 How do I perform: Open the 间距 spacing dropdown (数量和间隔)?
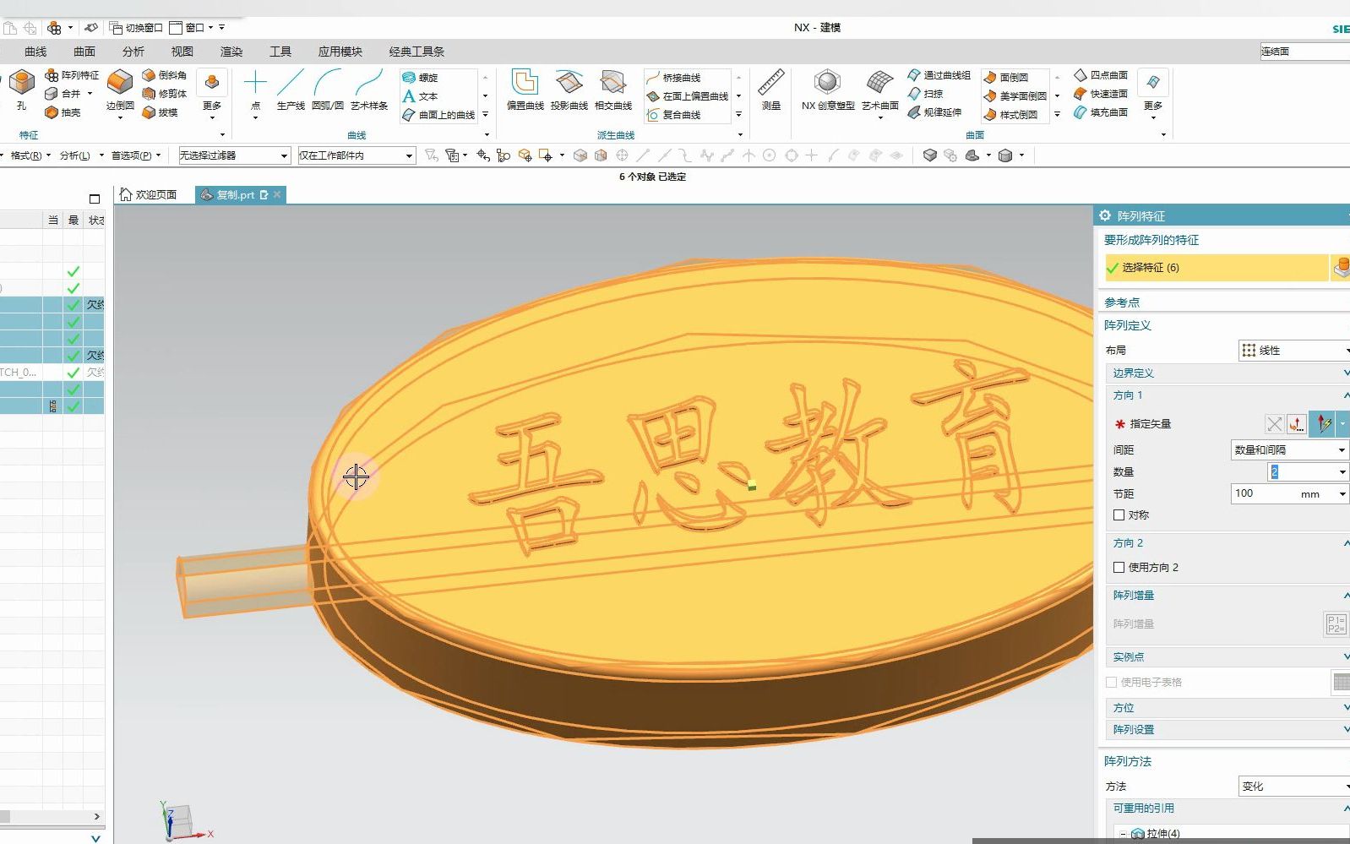coord(1290,450)
